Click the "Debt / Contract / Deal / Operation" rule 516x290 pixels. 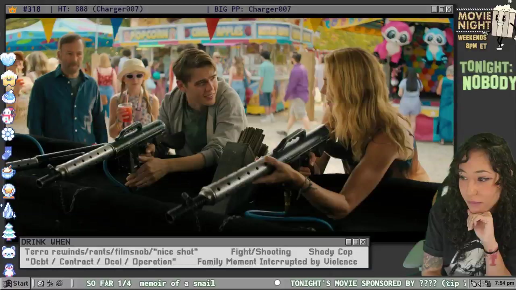[101, 262]
